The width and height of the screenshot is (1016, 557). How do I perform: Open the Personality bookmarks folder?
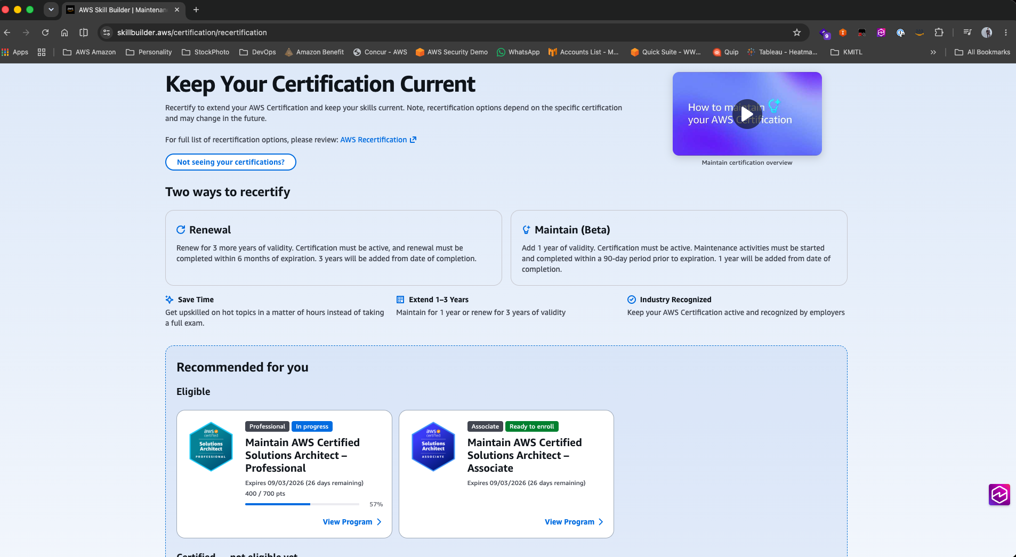coord(149,52)
